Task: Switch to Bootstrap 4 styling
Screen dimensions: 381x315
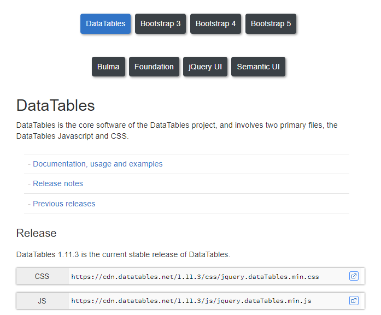Action: 215,23
